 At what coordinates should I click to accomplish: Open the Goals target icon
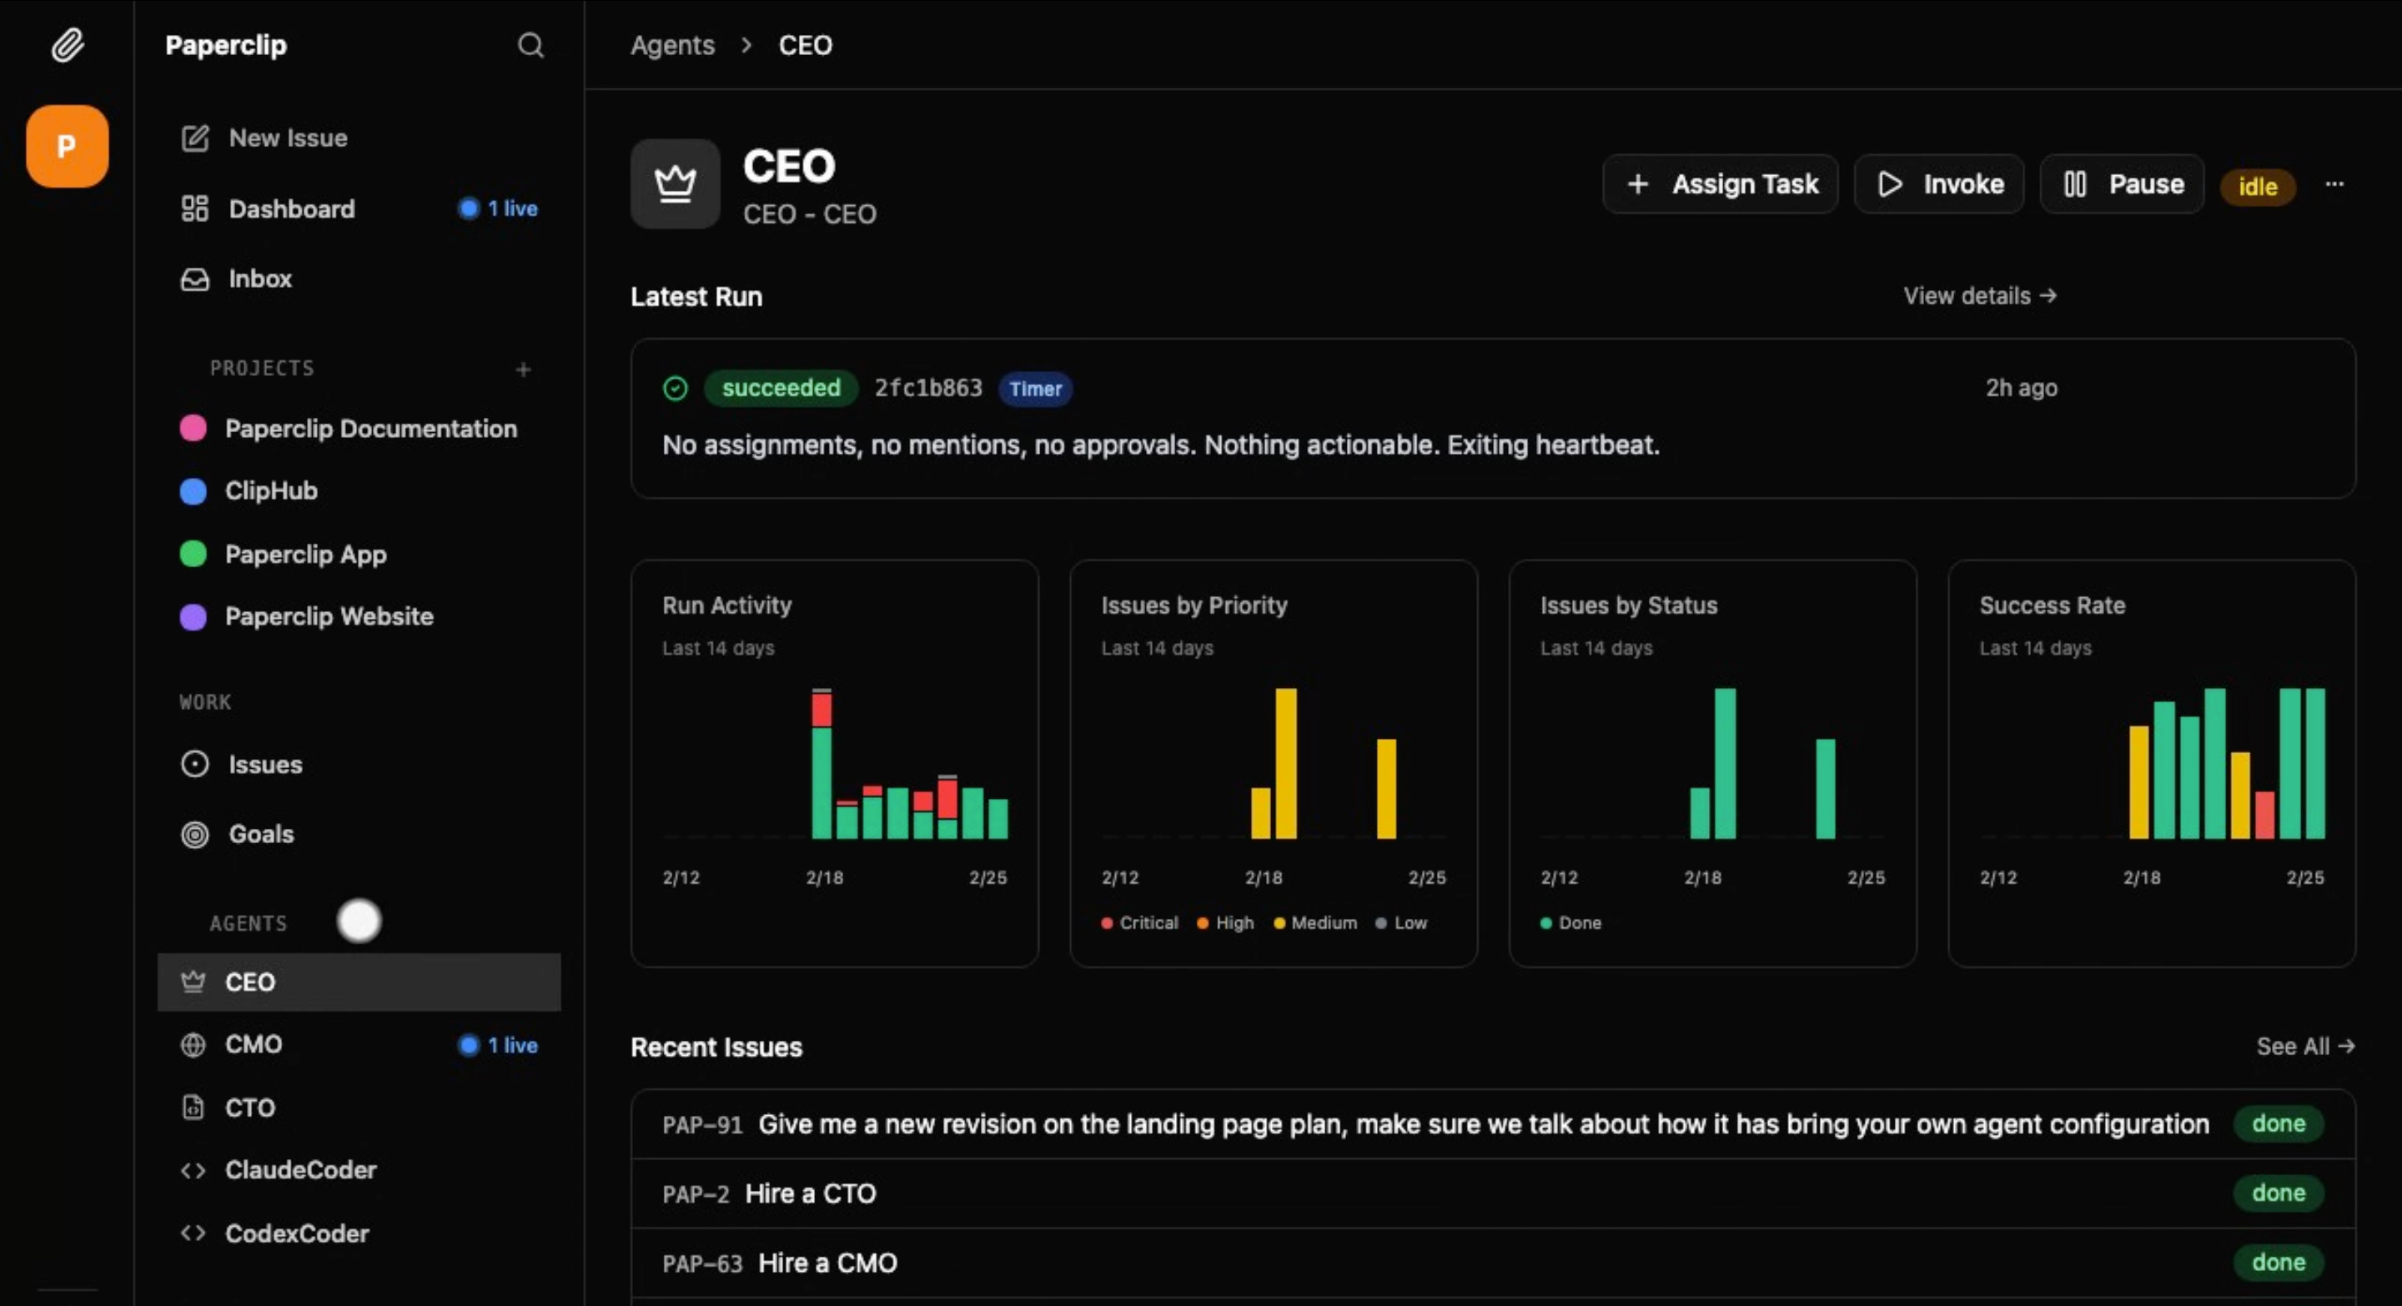click(195, 834)
